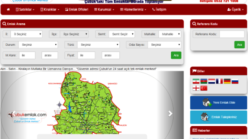Image resolution: width=248 pixels, height=139 pixels.
Task: Pick the Turkish flag language
Action: coord(204,88)
